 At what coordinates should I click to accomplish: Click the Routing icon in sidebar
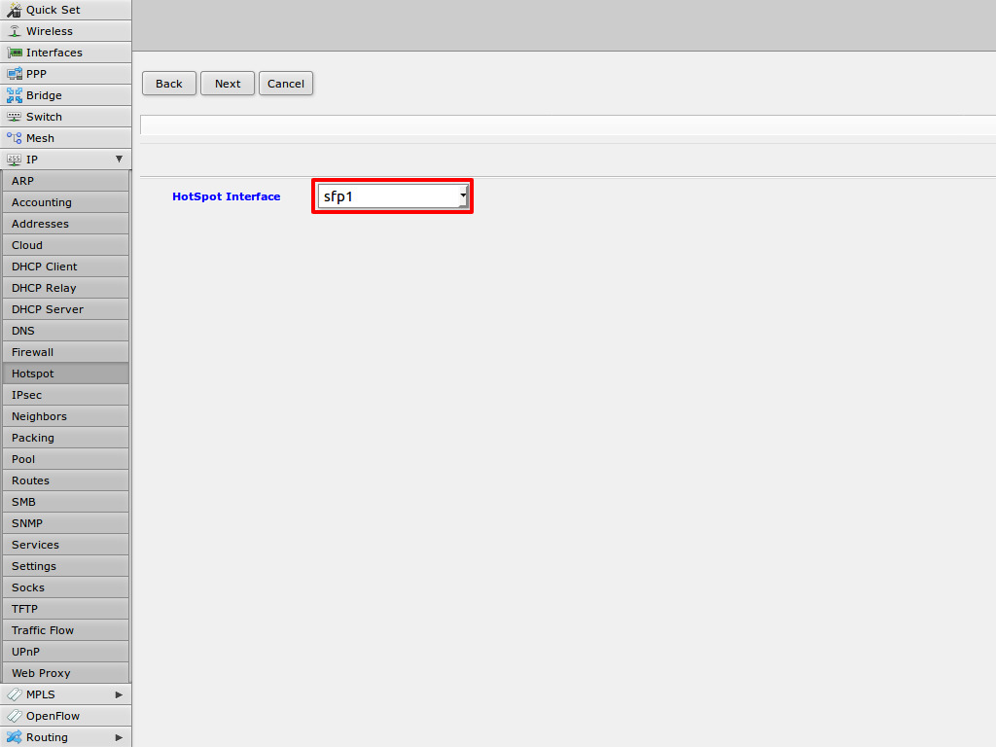[x=14, y=737]
